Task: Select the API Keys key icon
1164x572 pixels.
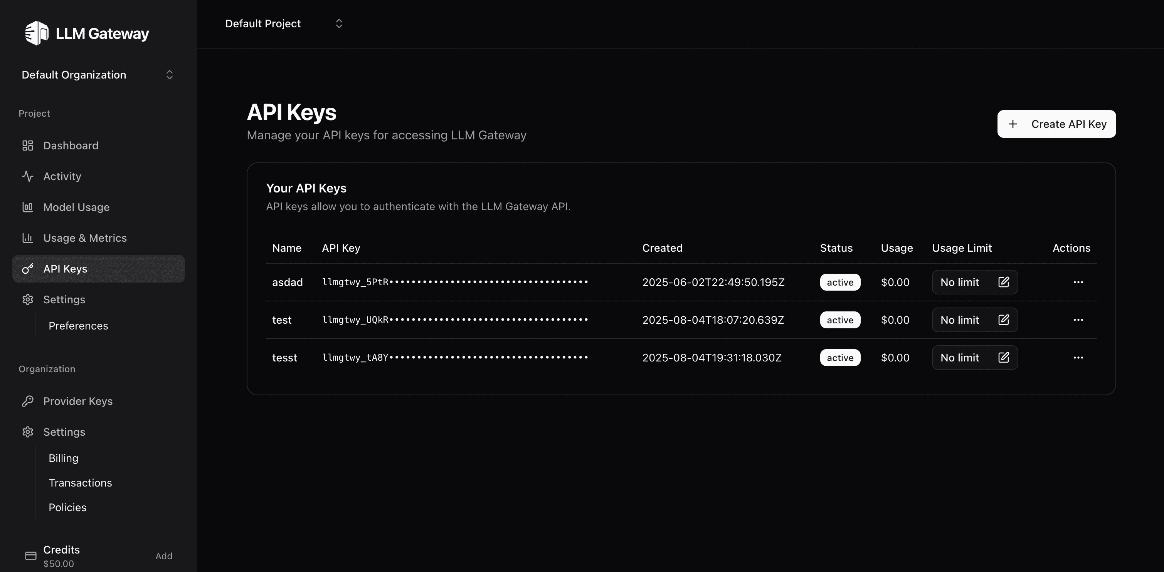Action: coord(28,268)
